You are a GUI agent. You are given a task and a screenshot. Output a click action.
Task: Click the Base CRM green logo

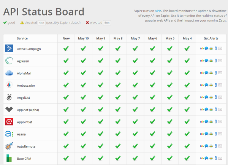pos(9,158)
